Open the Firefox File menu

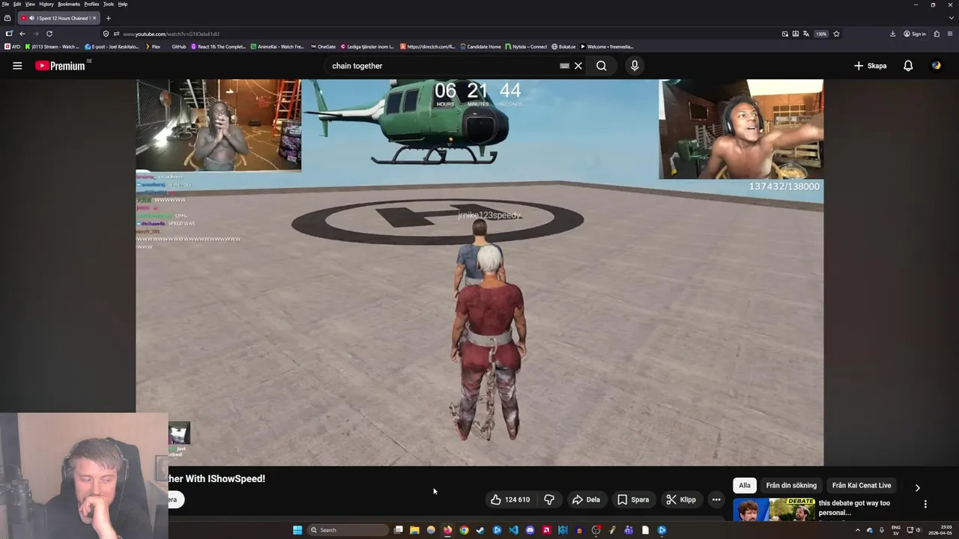5,4
